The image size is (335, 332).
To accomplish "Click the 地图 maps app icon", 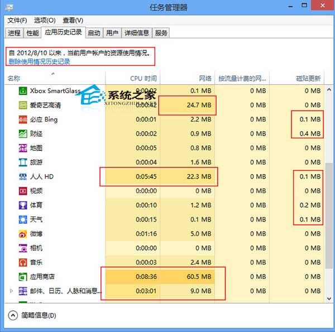I will click(x=23, y=148).
